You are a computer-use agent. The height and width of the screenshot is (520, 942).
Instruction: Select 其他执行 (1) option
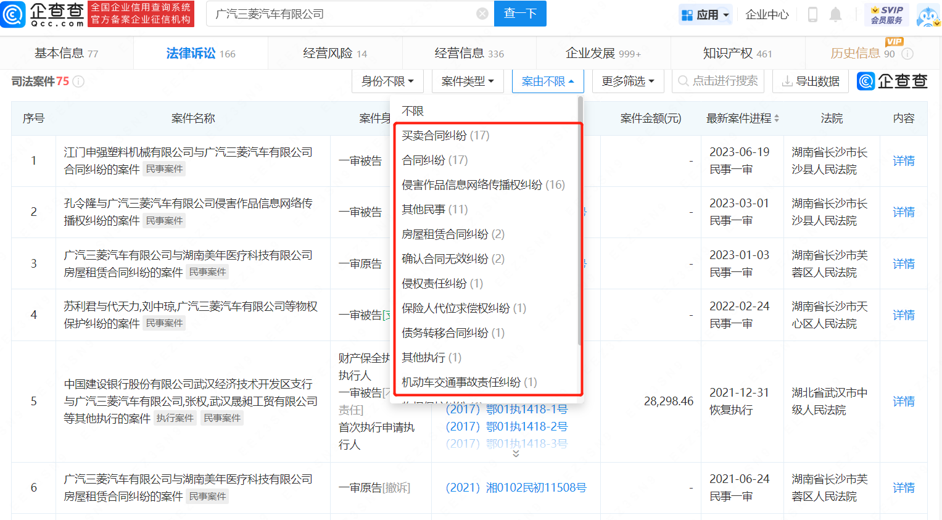coord(431,358)
